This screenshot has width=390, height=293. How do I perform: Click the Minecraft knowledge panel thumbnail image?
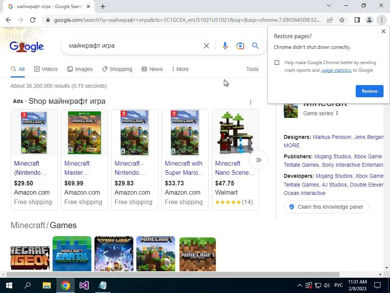[291, 110]
